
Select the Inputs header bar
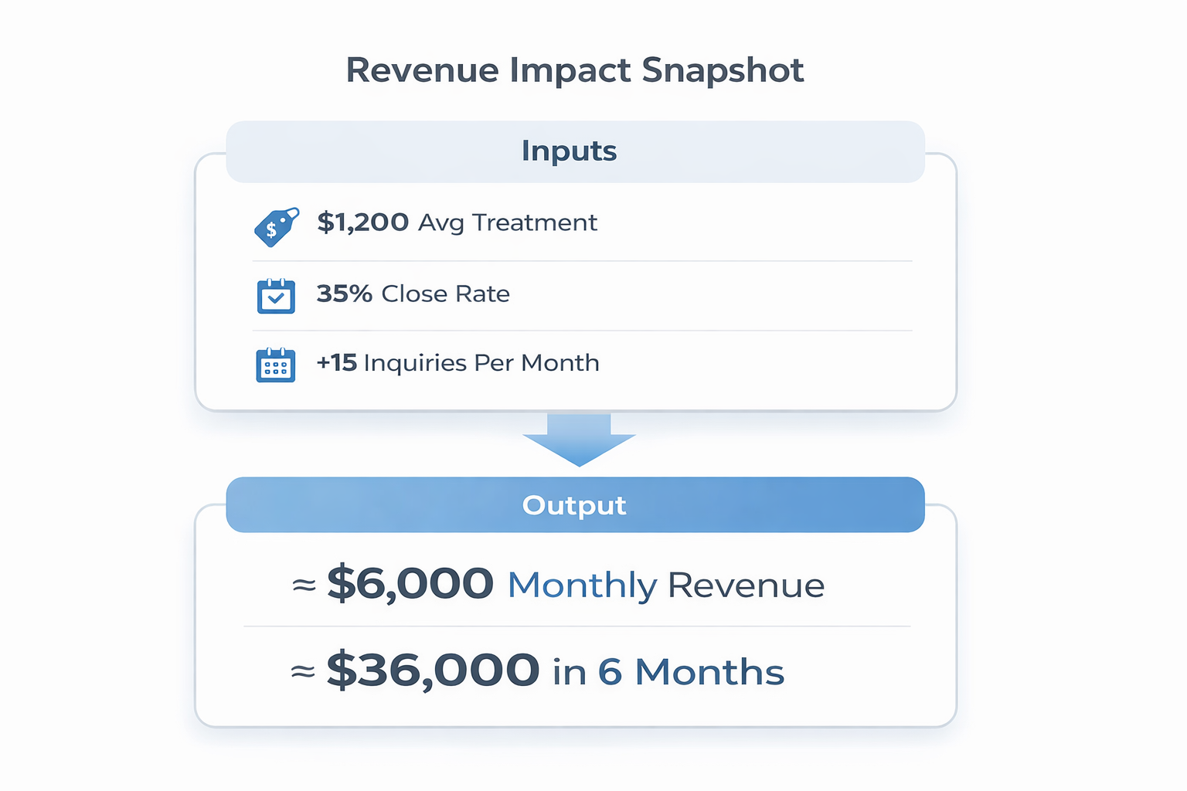click(x=575, y=151)
